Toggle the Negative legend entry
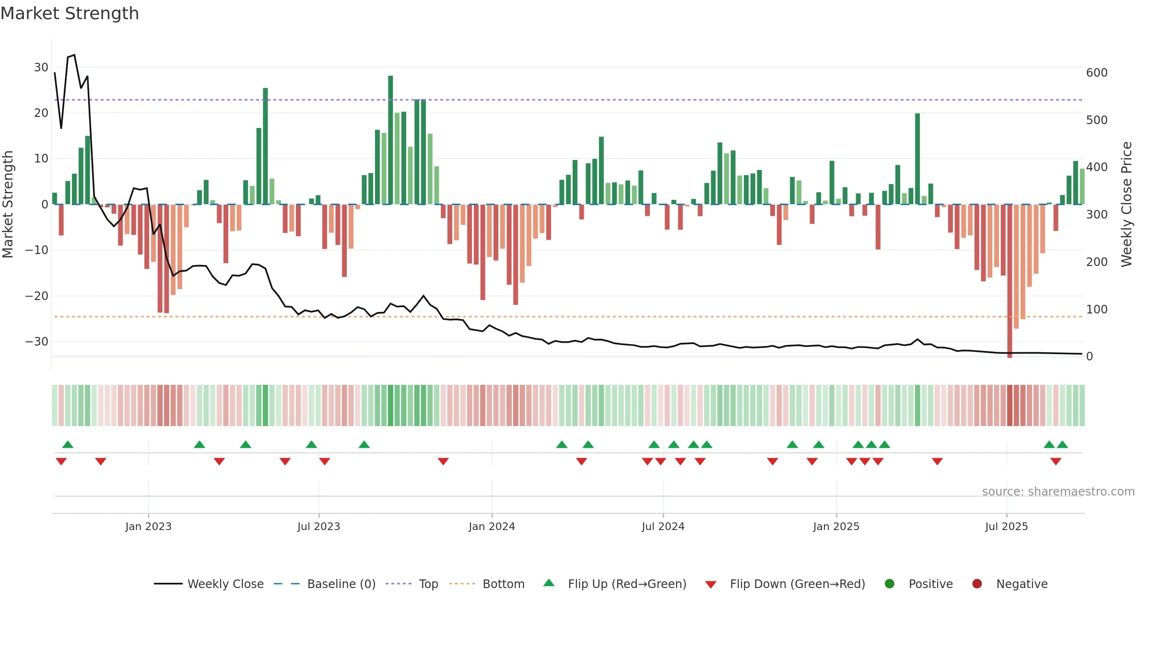Viewport: 1151px width, 647px height. 1010,584
